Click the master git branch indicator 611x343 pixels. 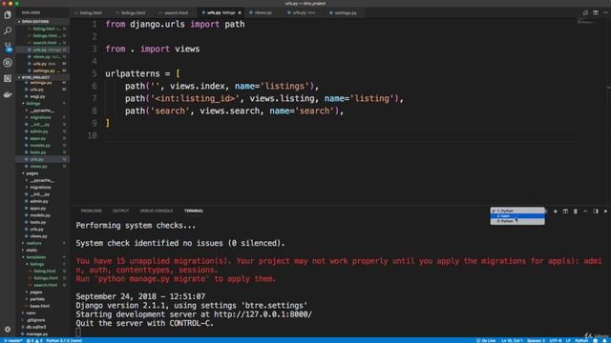coord(12,341)
